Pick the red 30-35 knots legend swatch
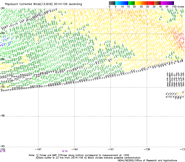Screen dimensions: 185x162 (x=151, y=3)
